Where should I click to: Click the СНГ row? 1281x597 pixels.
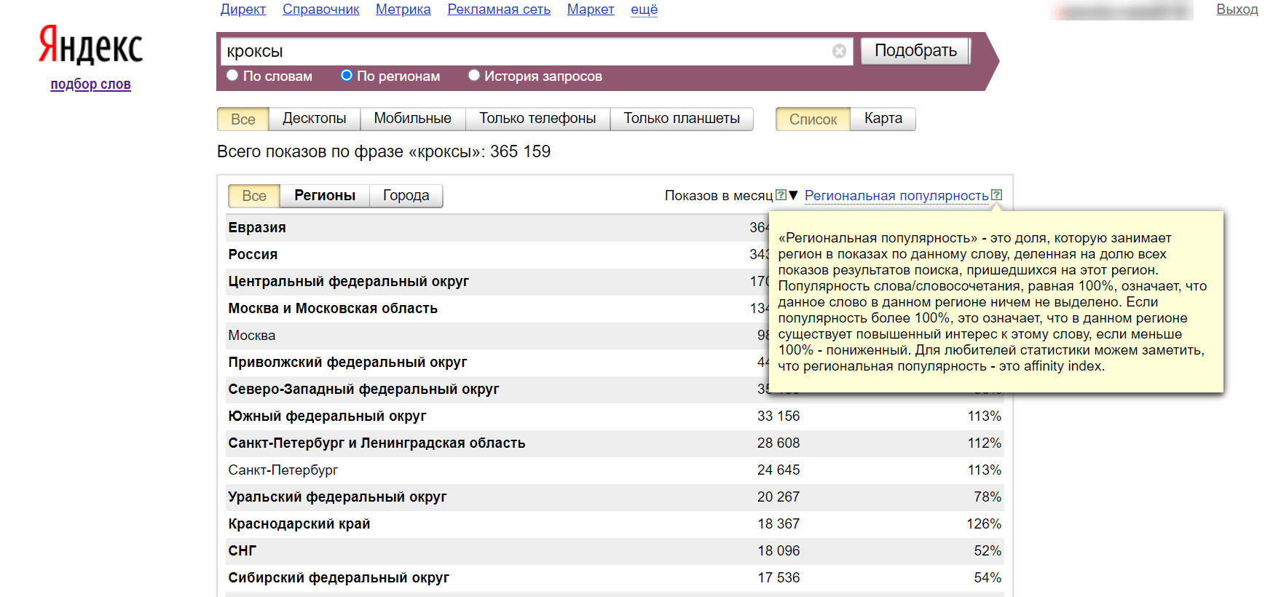pyautogui.click(x=615, y=551)
